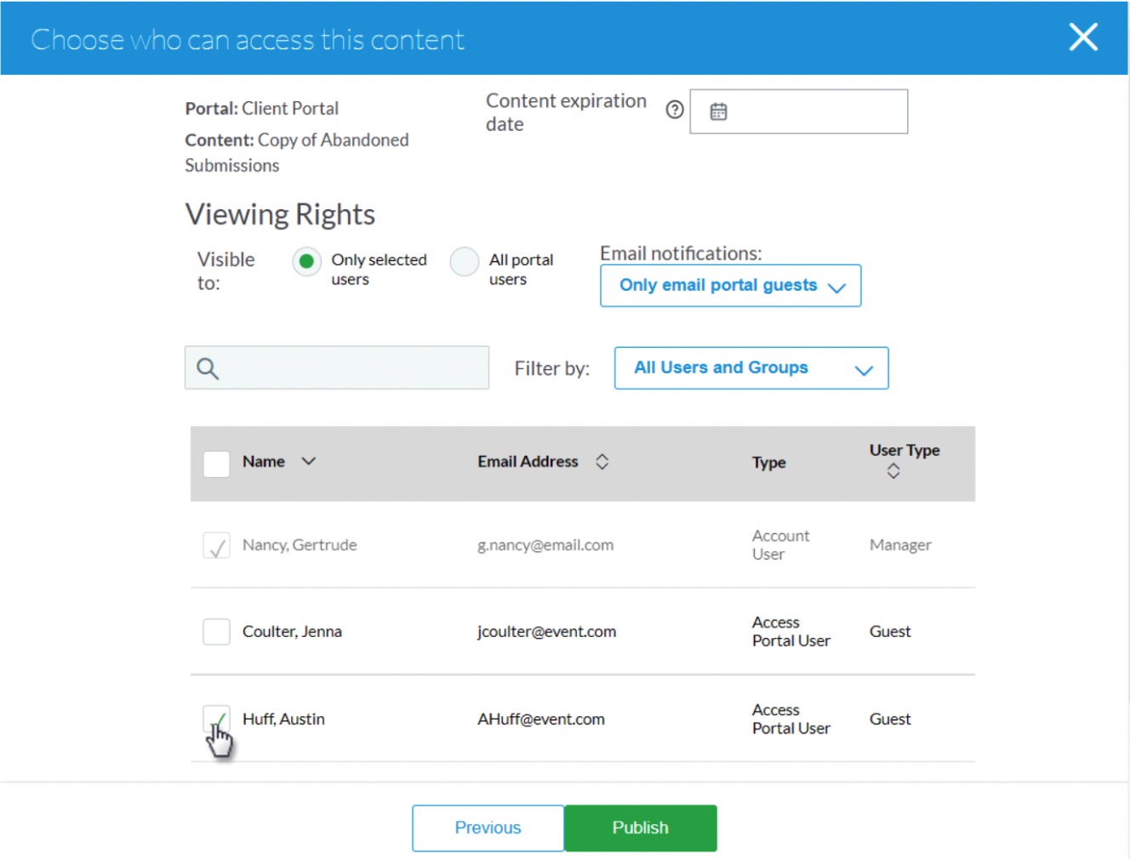Click the Publish button
Viewport: 1130px width, 859px height.
(641, 828)
